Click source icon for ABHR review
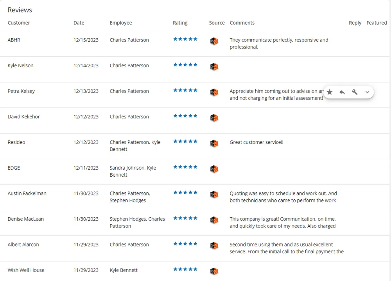 tap(214, 41)
